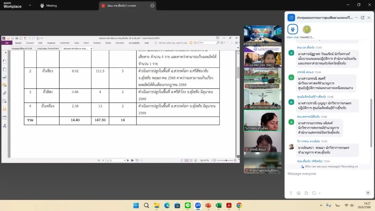
Task: Click the screenshot icon in chat
Action: (314, 193)
